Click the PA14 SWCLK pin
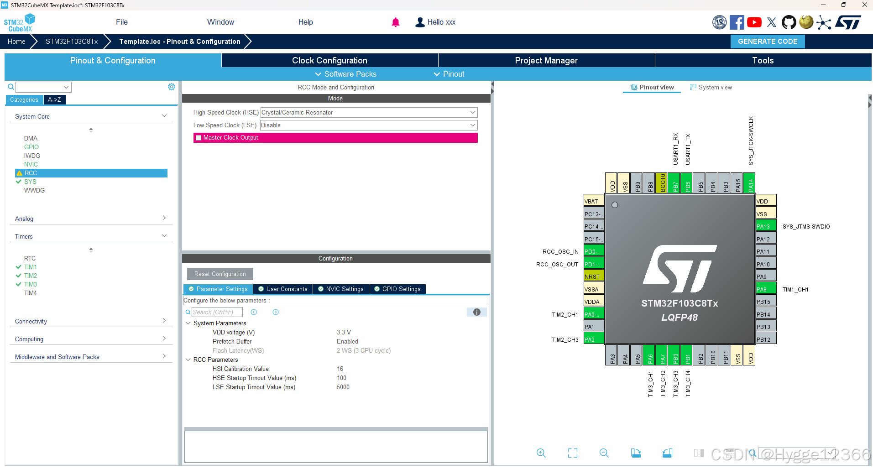The width and height of the screenshot is (873, 469). (750, 182)
